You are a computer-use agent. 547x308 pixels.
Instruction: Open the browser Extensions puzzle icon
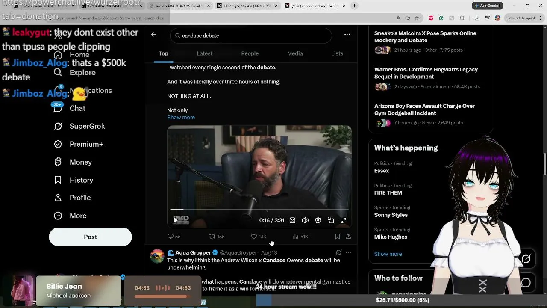(462, 18)
